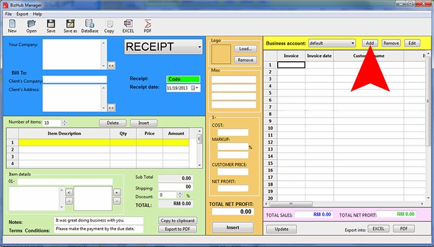Click the < button in Item details
This screenshot has width=434, height=247.
click(x=69, y=193)
